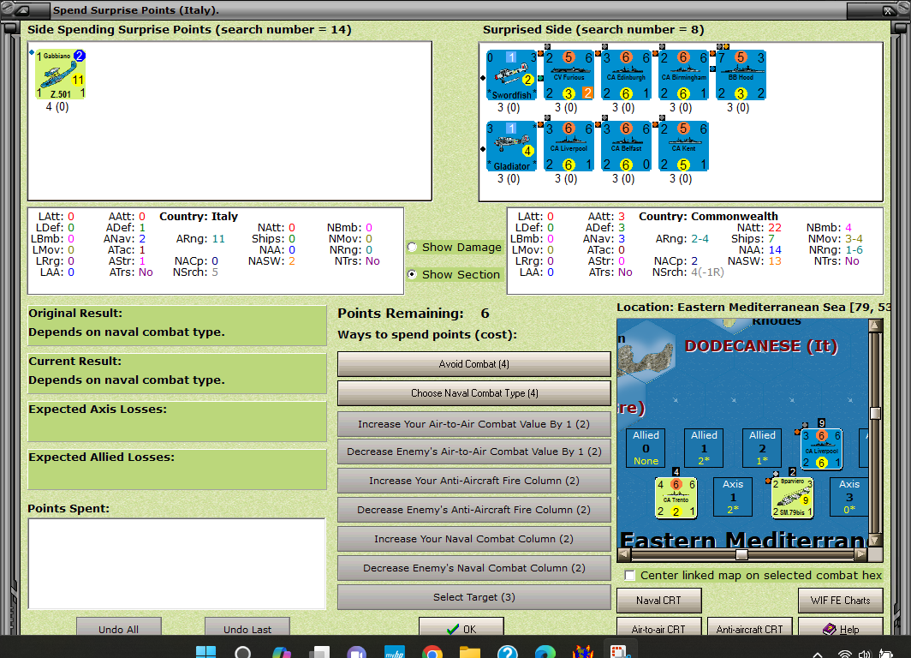Select the BB Hood battleship counter
The image size is (911, 658).
tap(741, 75)
